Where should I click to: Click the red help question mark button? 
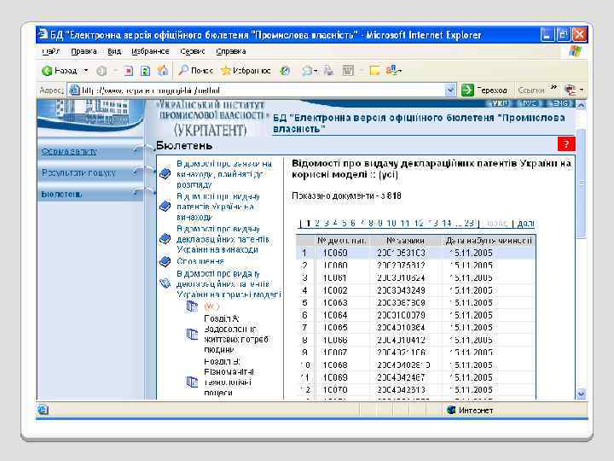tap(566, 144)
